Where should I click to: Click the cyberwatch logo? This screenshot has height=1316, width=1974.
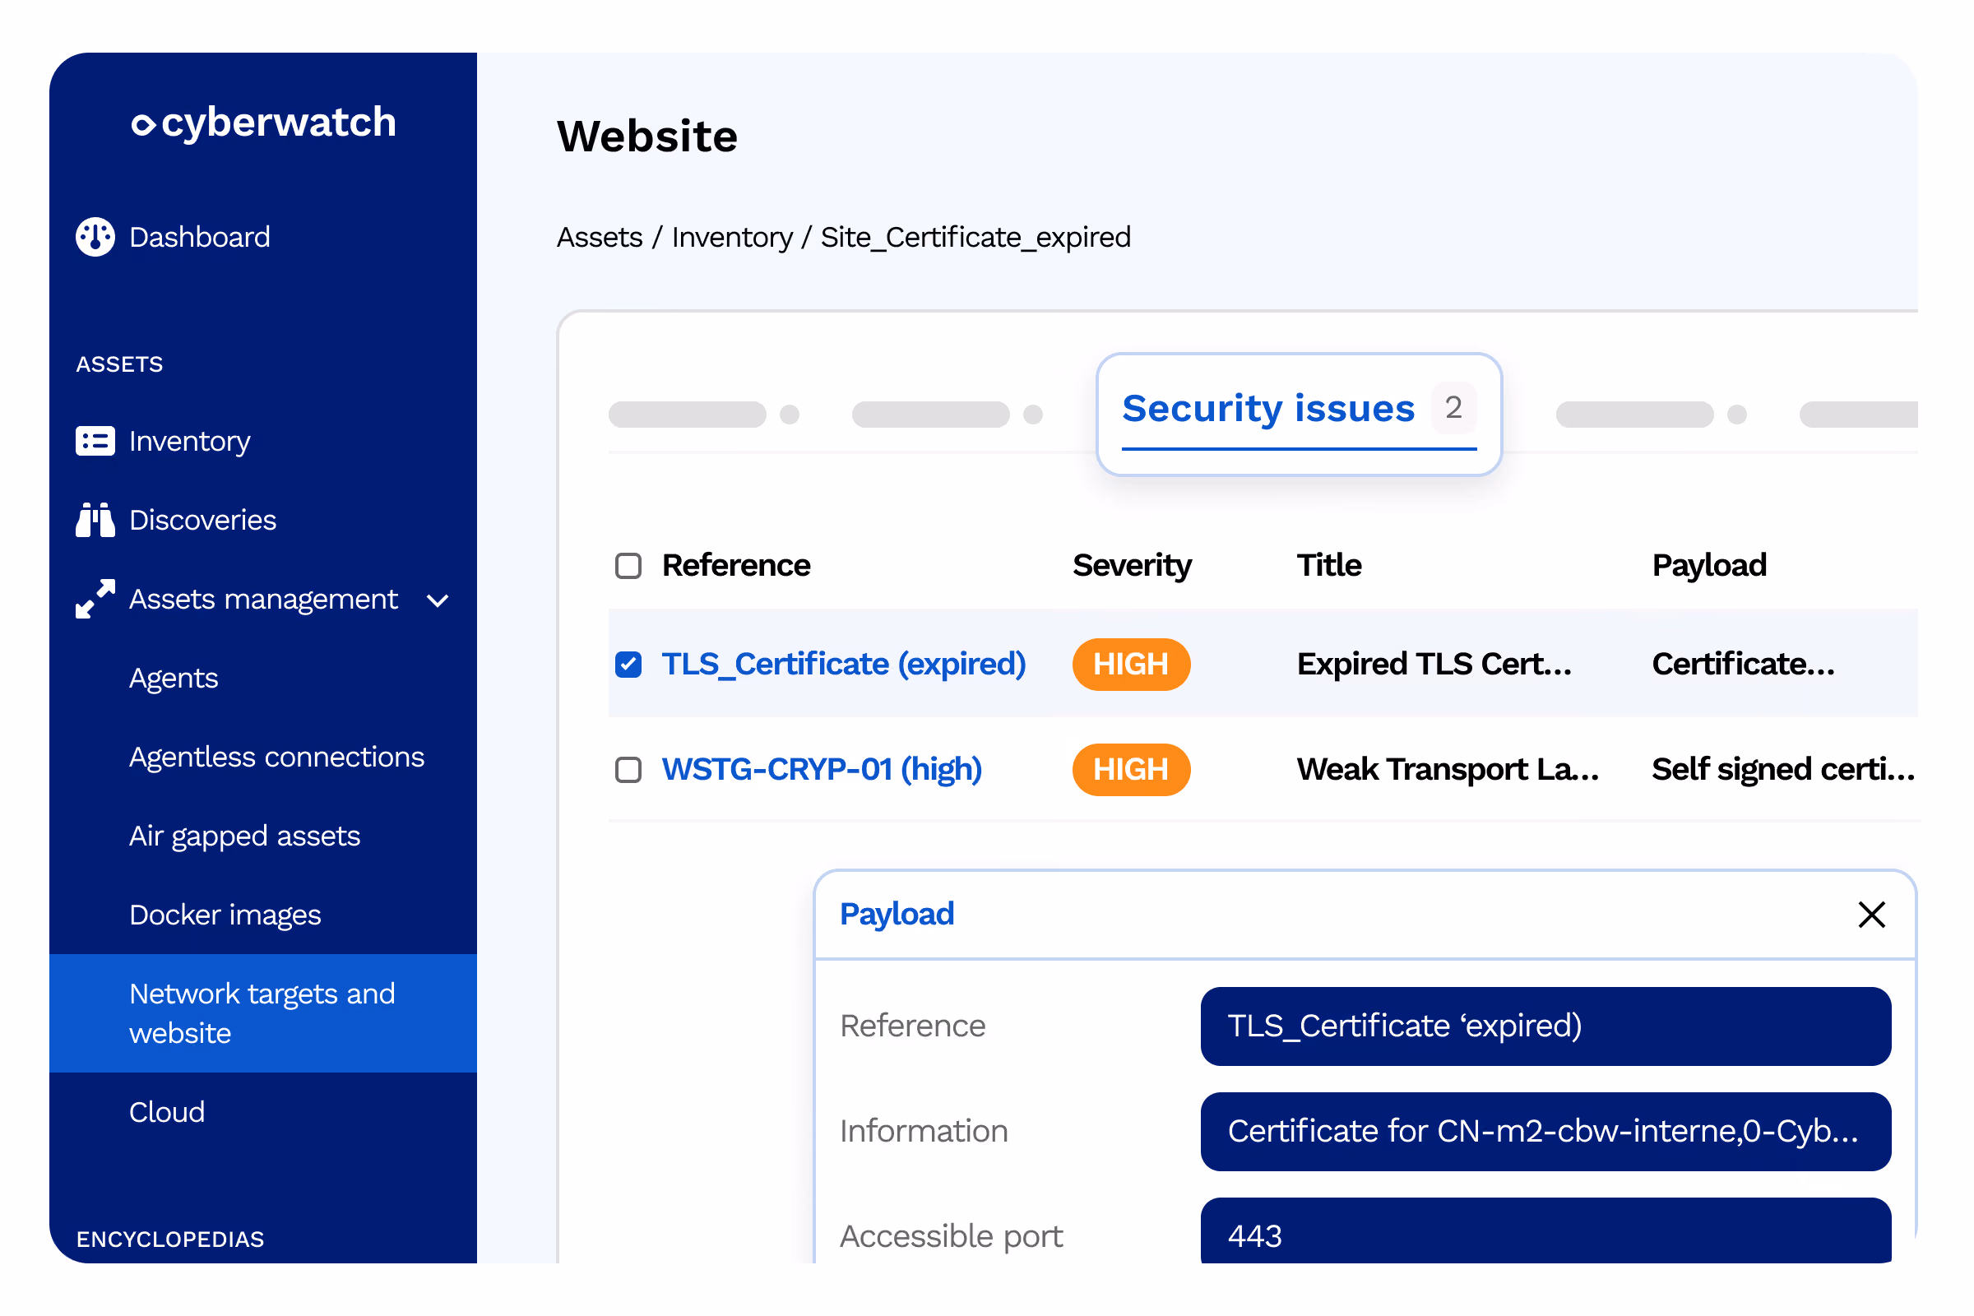[263, 123]
